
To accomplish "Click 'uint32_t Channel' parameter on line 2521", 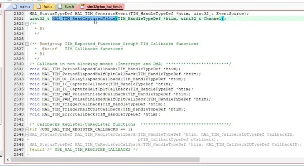I will 201,18.
